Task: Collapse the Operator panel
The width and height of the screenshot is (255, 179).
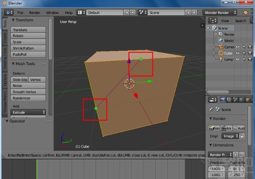Action: 7,121
